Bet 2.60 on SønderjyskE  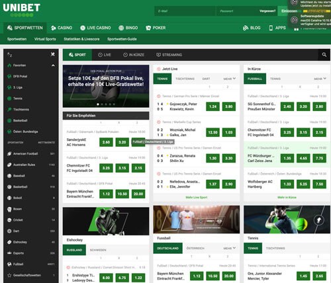click(x=106, y=142)
